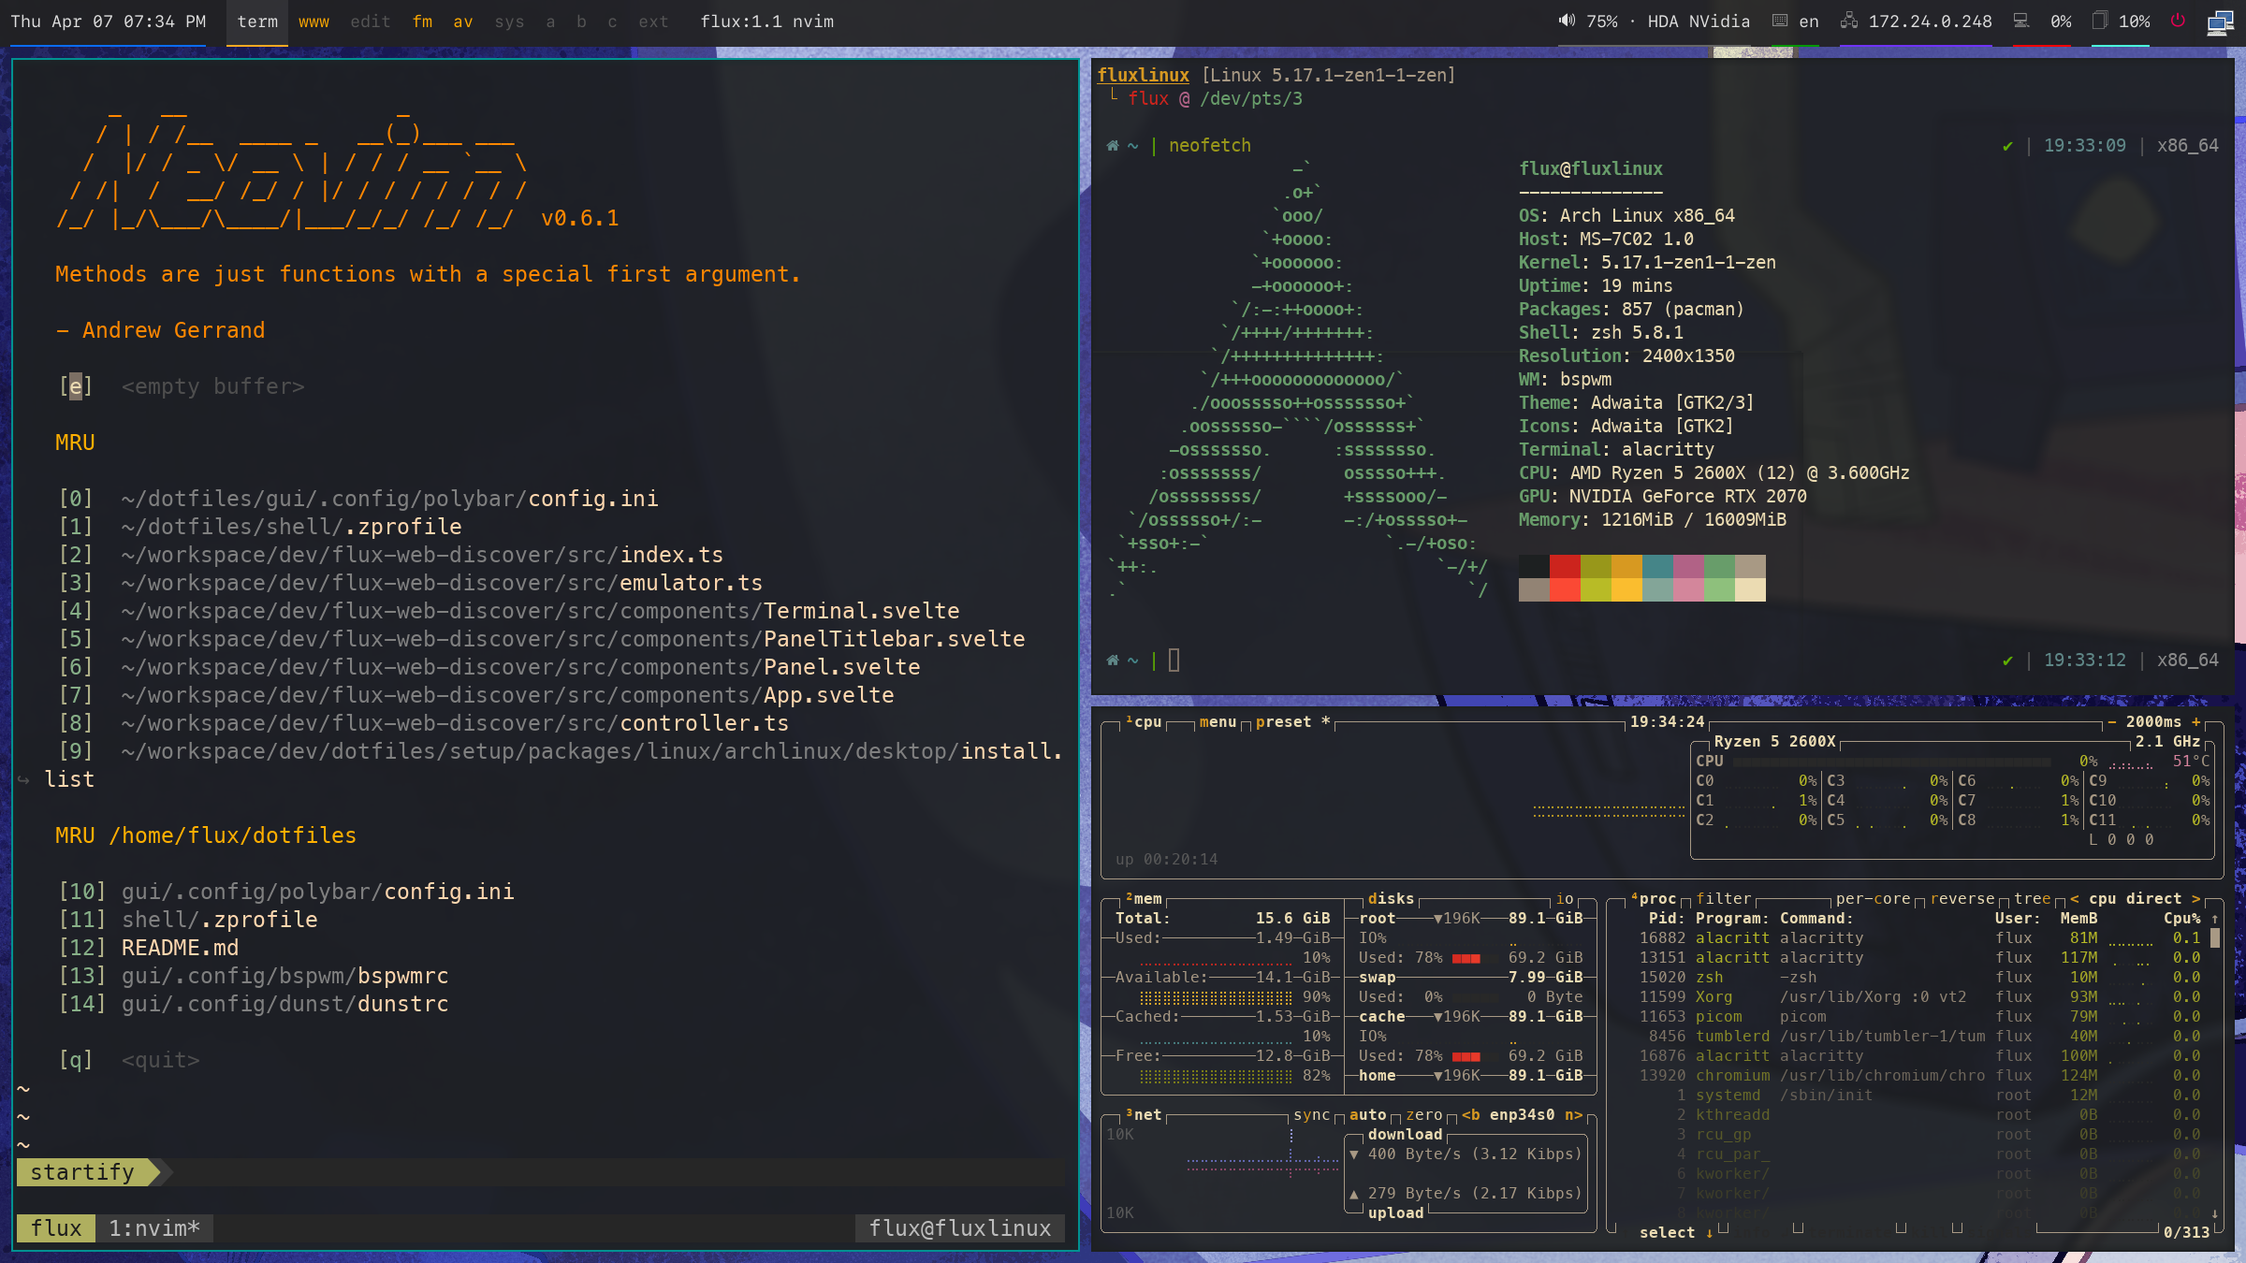
Task: Switch to the fm workspace in polybar
Action: [x=422, y=22]
